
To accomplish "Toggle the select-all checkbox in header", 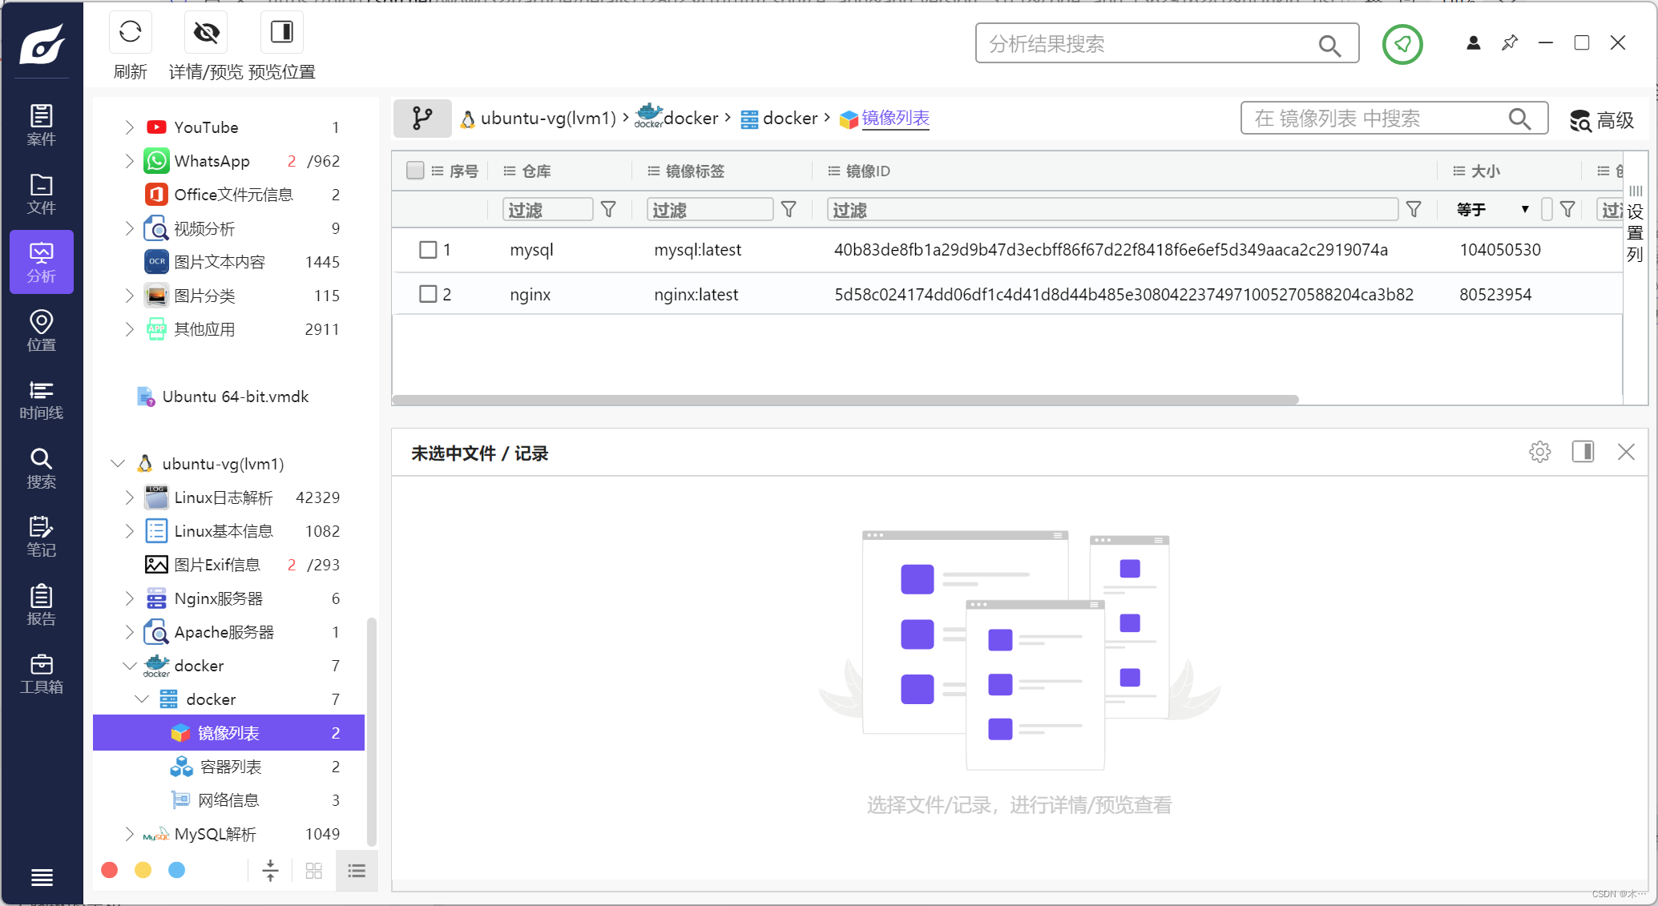I will [414, 171].
